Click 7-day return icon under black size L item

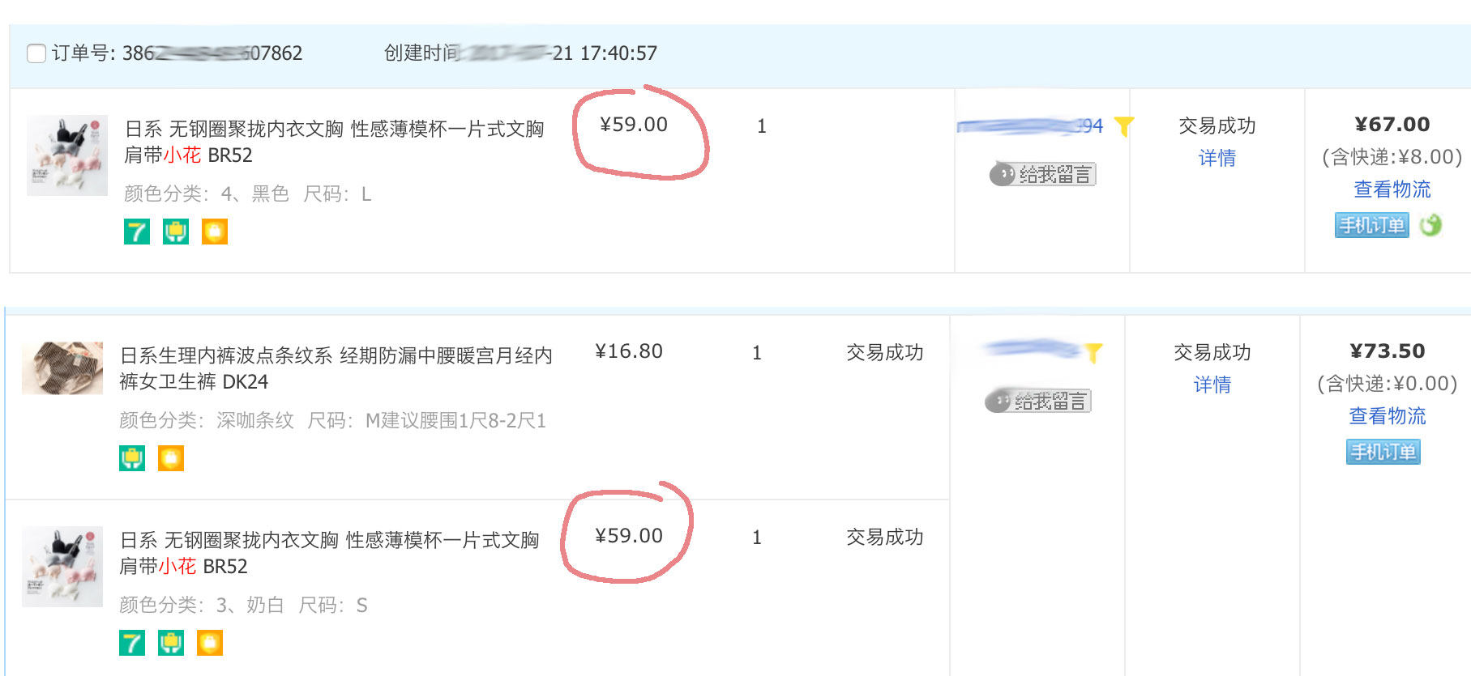pos(137,232)
